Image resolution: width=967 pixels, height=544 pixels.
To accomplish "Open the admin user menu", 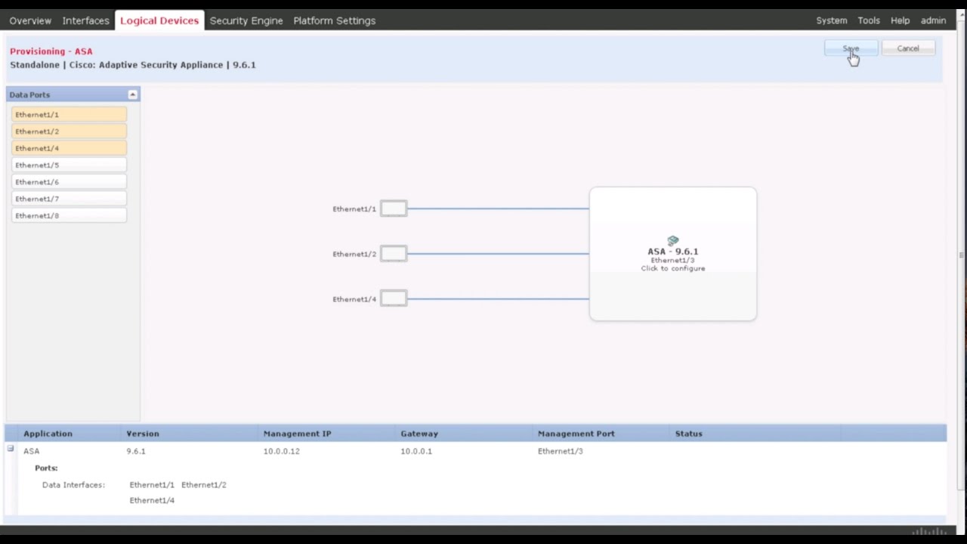I will (x=933, y=20).
